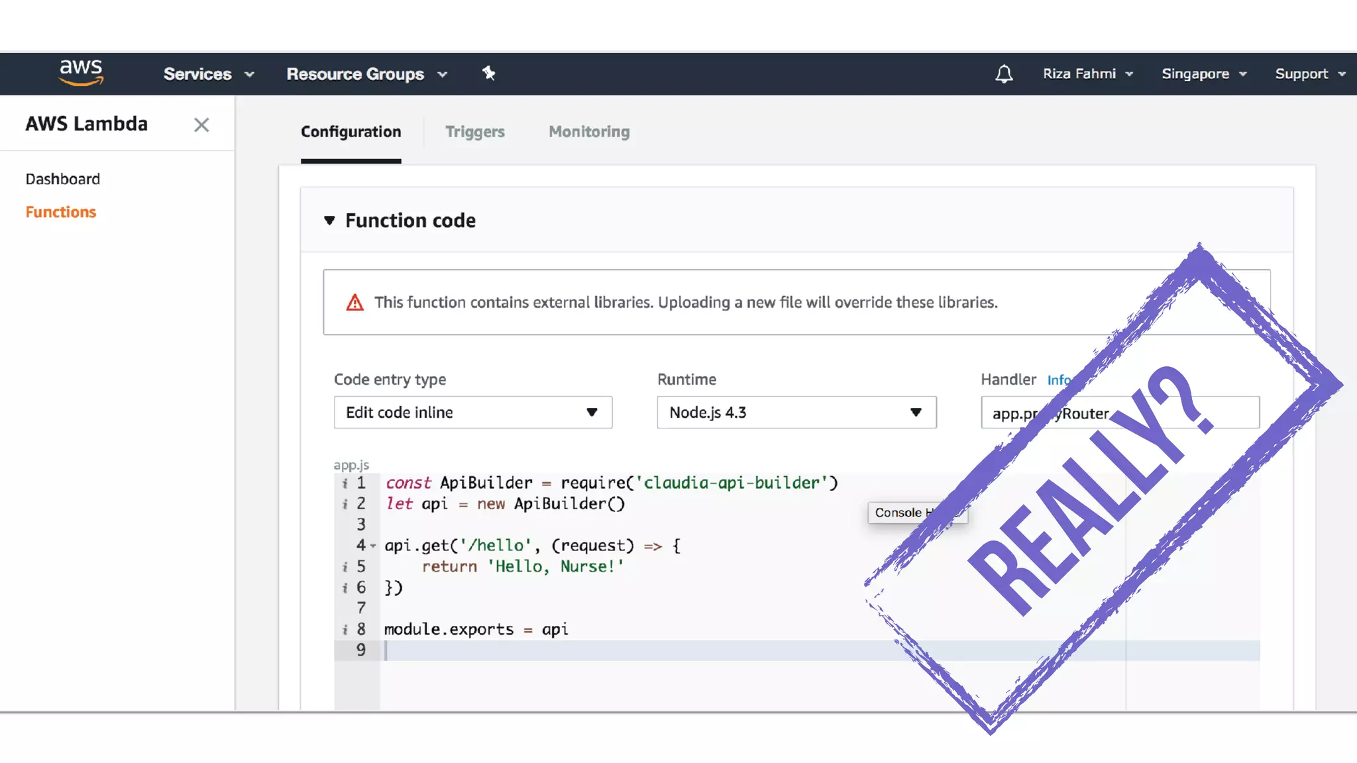Click info marker on code line 1

click(x=345, y=483)
